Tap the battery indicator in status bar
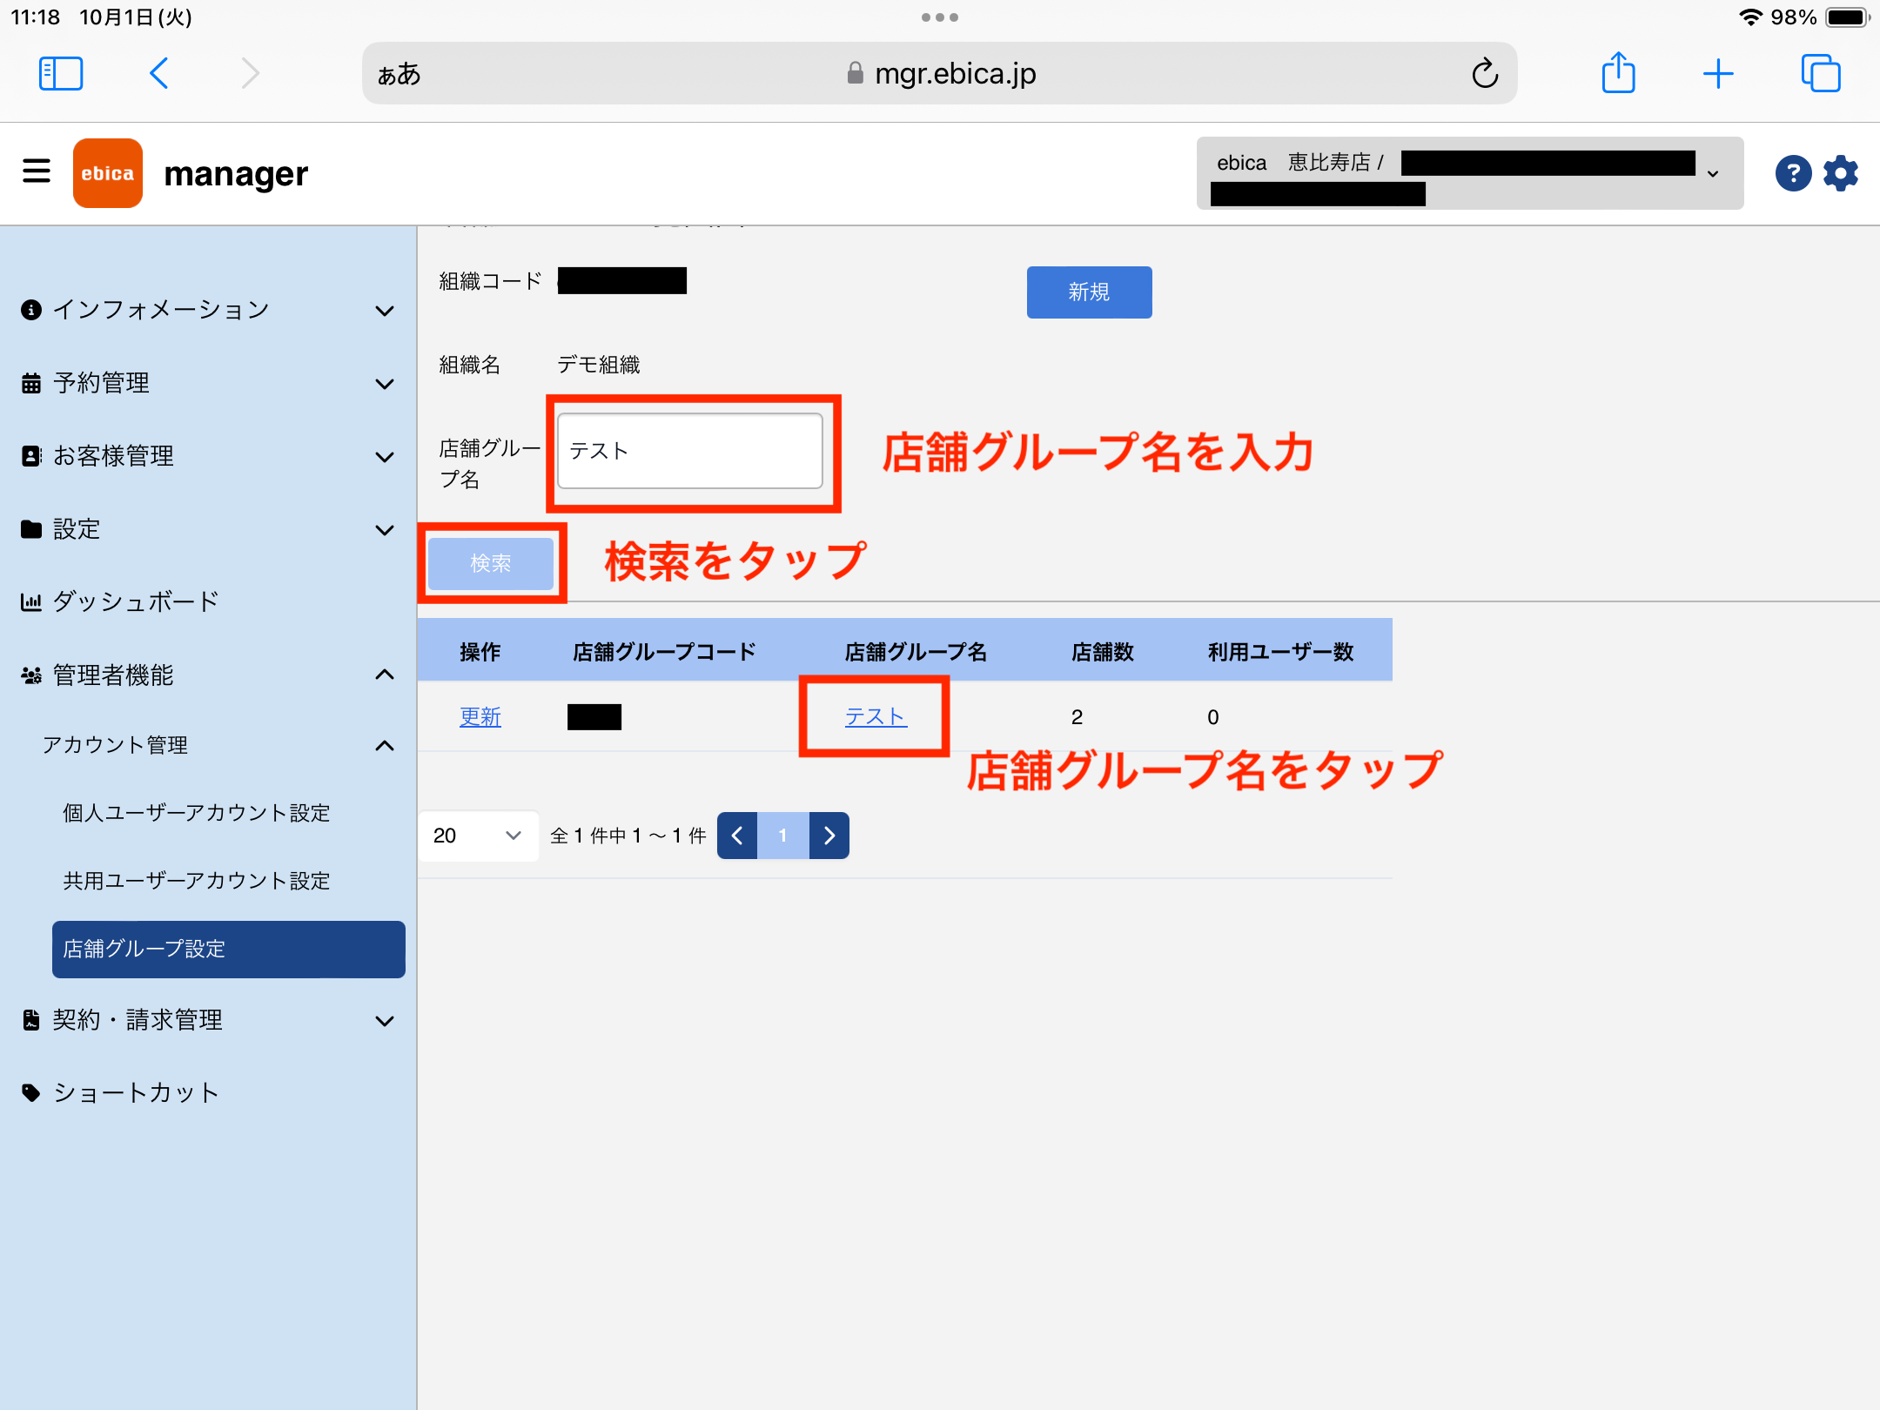Image resolution: width=1880 pixels, height=1410 pixels. click(1846, 17)
